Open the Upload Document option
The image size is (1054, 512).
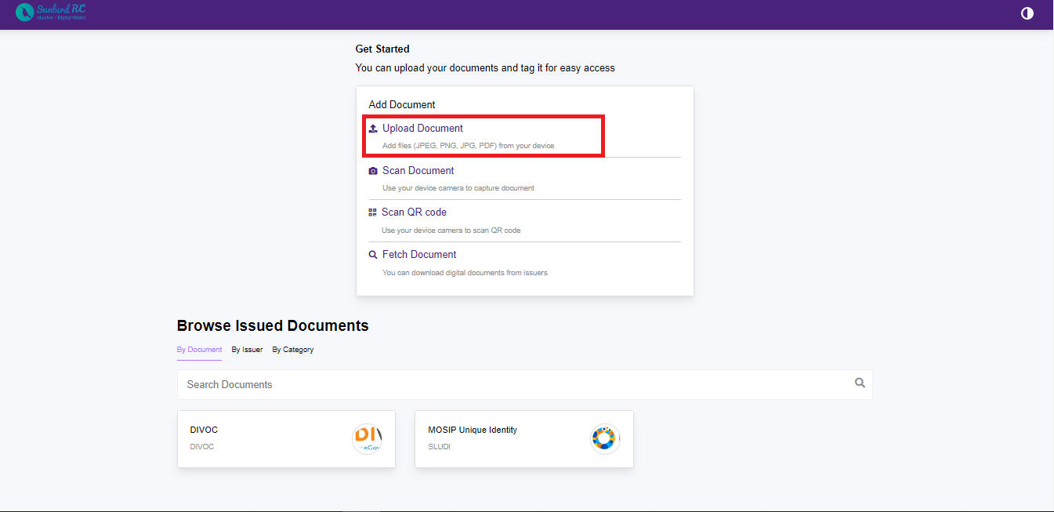coord(422,129)
